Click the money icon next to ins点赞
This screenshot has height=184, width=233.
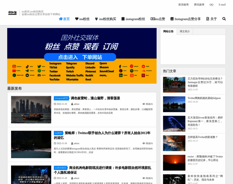tap(153, 19)
